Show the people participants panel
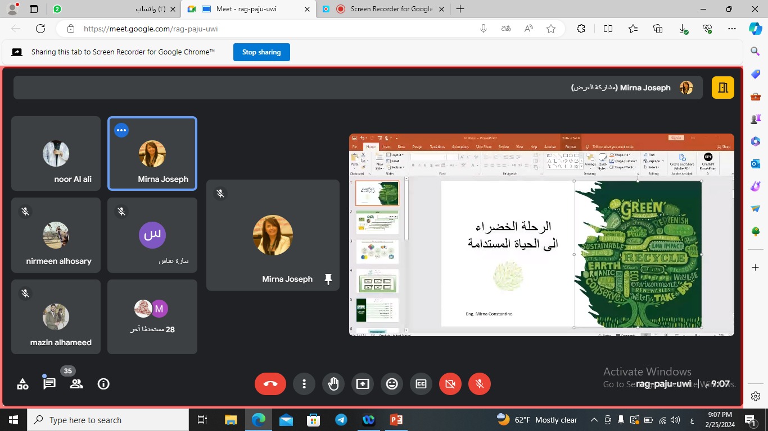This screenshot has height=431, width=768. pos(76,384)
